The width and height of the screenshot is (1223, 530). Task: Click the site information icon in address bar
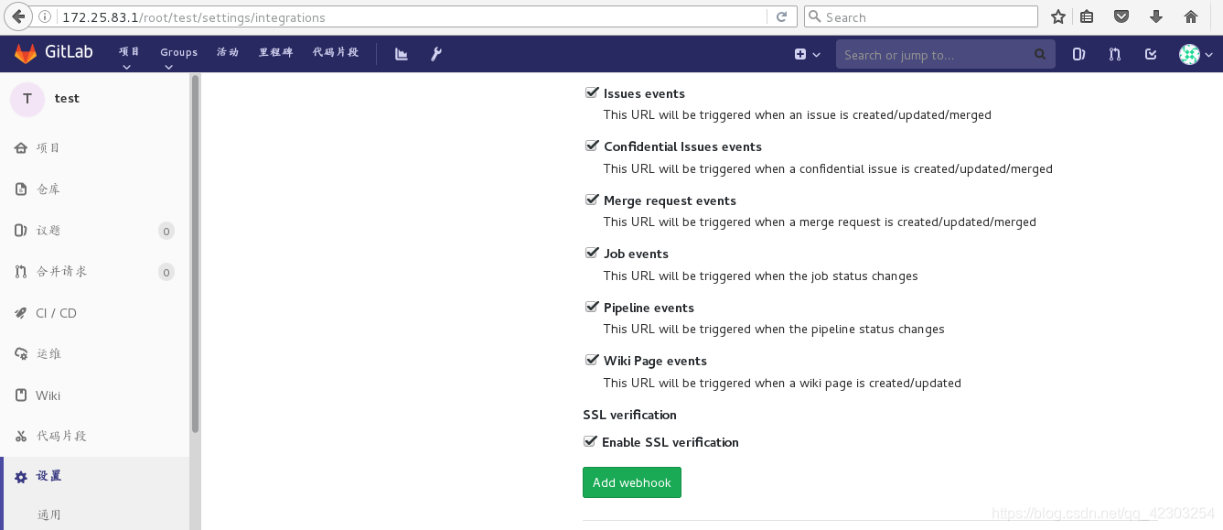point(45,16)
